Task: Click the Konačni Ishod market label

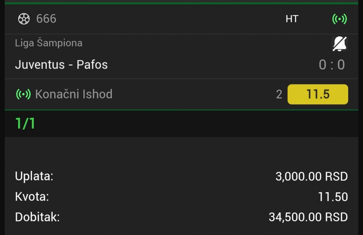Action: (74, 94)
